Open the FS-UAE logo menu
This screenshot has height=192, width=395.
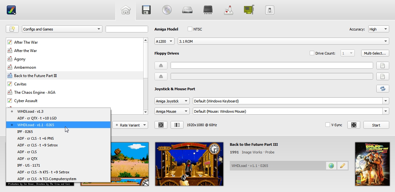pyautogui.click(x=11, y=10)
